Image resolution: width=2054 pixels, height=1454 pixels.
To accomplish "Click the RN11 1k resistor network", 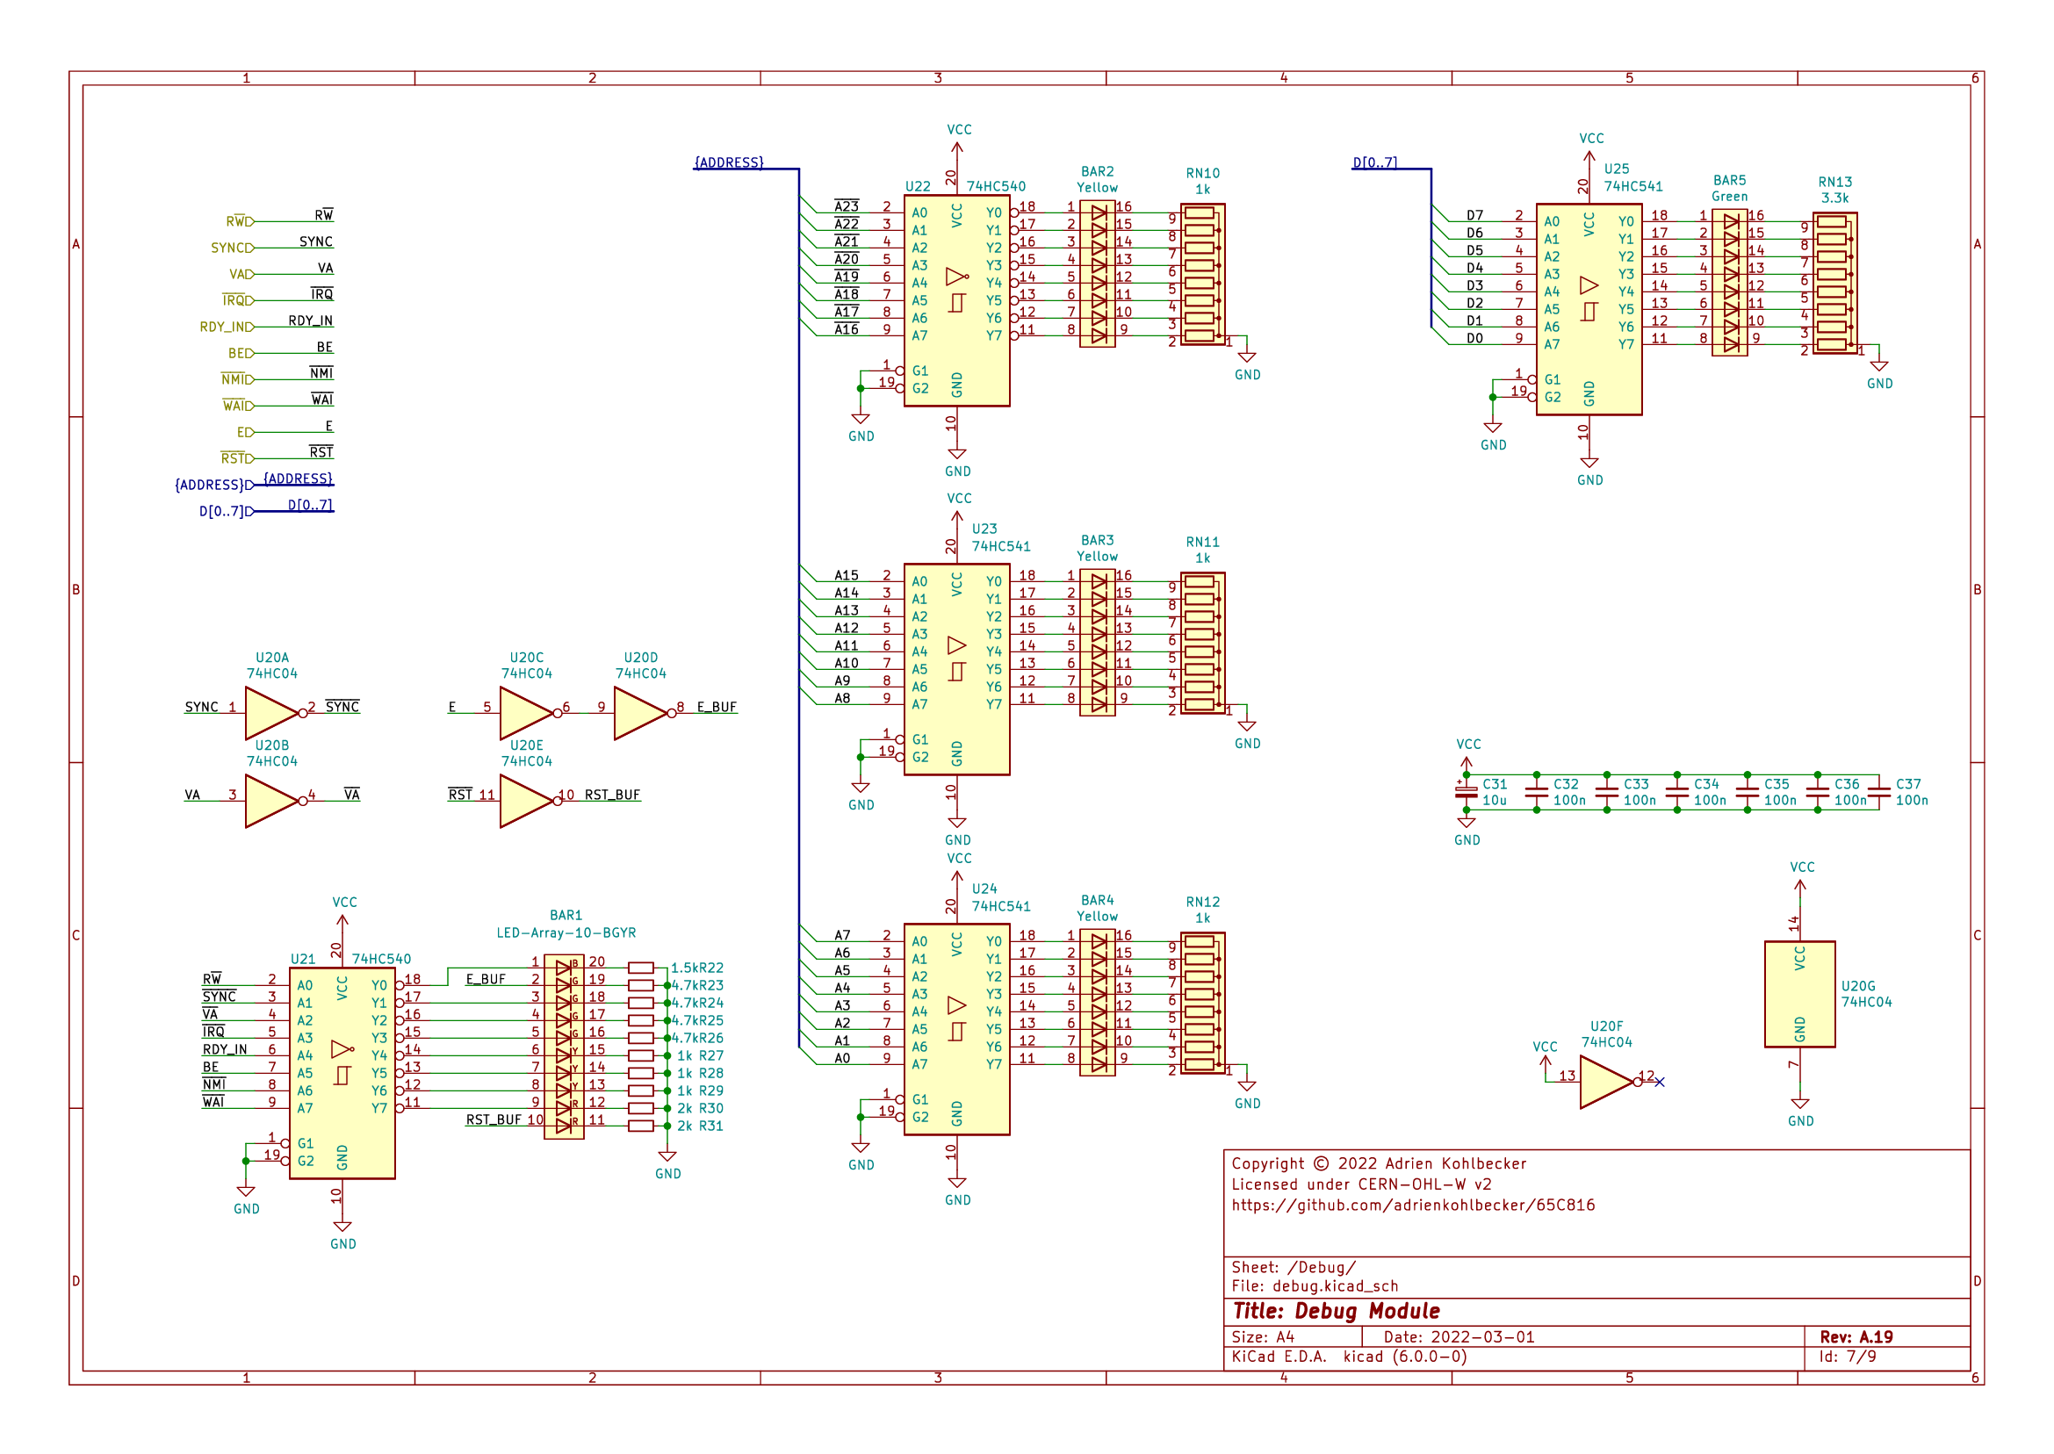I will pyautogui.click(x=1202, y=643).
